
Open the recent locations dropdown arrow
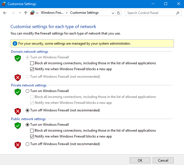20,13
